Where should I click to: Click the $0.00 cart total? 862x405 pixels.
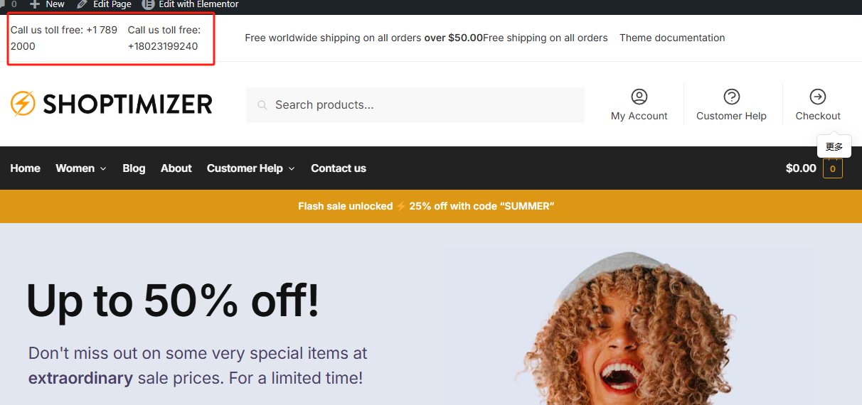pyautogui.click(x=801, y=168)
